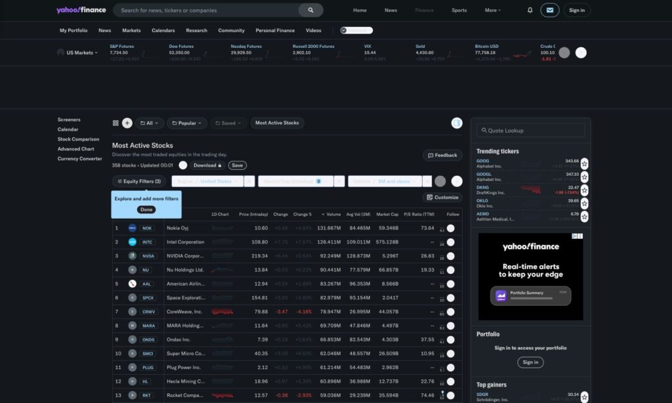Open the Real-time alerts advertisement

530,276
